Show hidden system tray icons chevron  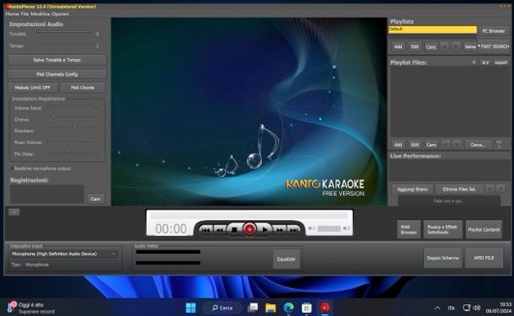437,308
